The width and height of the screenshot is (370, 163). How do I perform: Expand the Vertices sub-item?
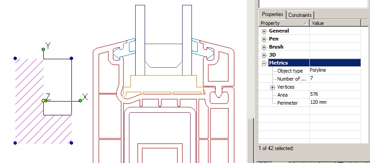point(273,87)
